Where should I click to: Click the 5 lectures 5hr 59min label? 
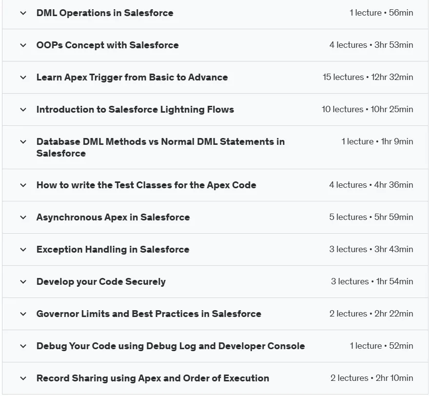click(x=371, y=217)
